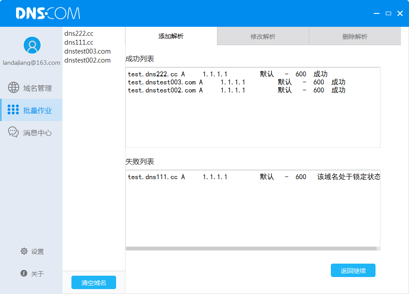Open the 批量作业 section

(x=31, y=110)
